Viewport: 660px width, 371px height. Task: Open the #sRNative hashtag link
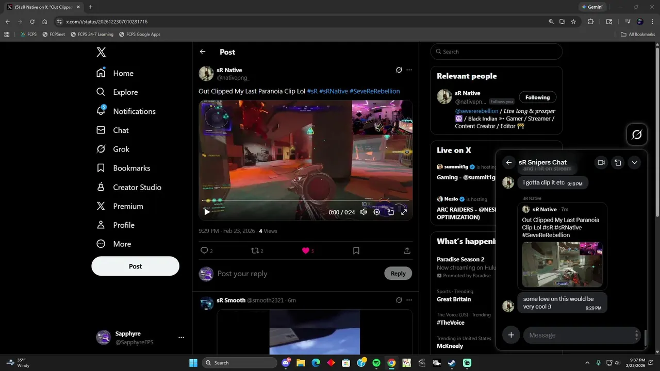(334, 91)
